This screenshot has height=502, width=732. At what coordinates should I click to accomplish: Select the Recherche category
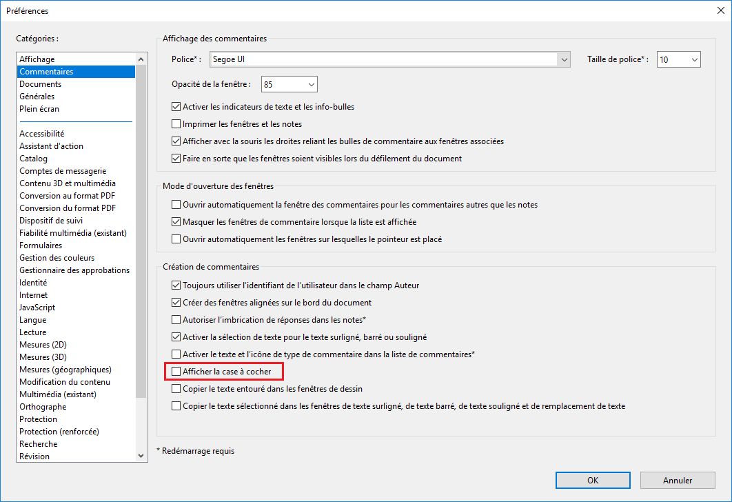click(76, 444)
